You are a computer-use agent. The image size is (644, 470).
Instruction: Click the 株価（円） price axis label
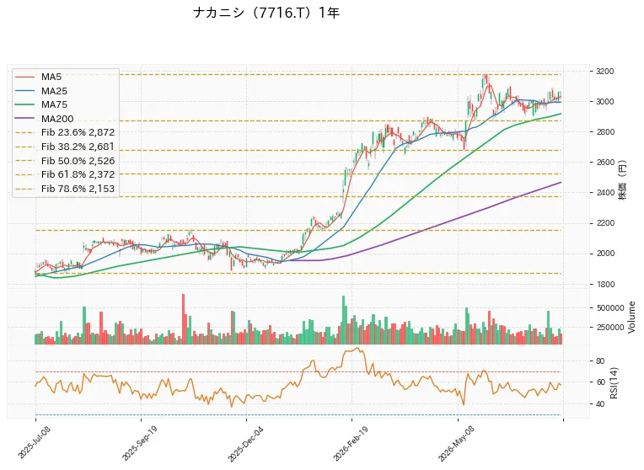[623, 179]
